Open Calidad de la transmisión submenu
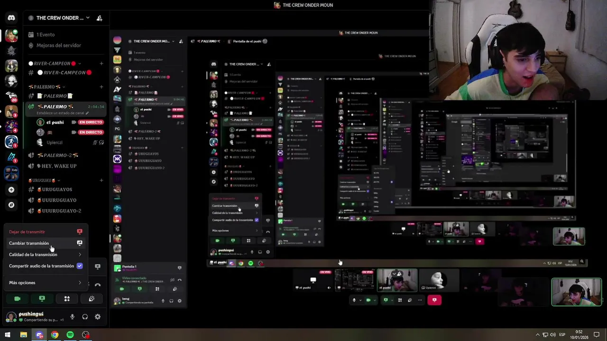The image size is (607, 341). (46, 254)
